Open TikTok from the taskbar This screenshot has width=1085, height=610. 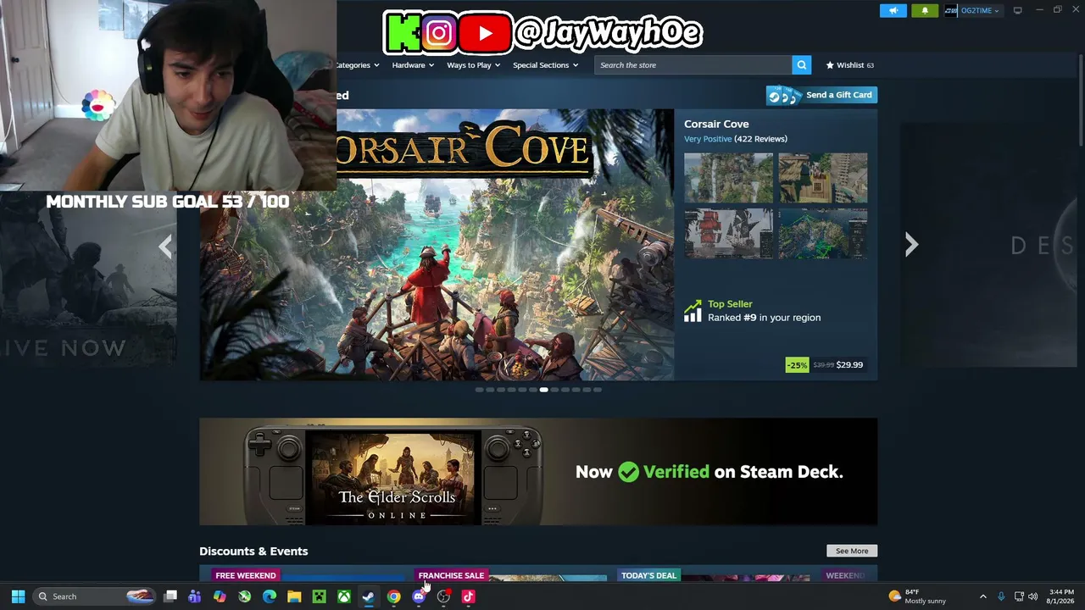468,596
